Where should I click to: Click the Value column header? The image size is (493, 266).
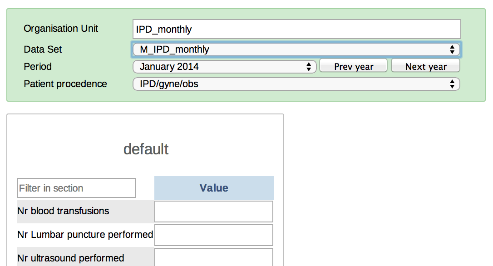(x=214, y=188)
